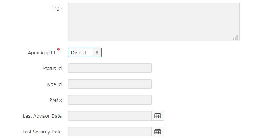This screenshot has height=138, width=264.
Task: Open the Last Security Date calendar picker
Action: 158,132
